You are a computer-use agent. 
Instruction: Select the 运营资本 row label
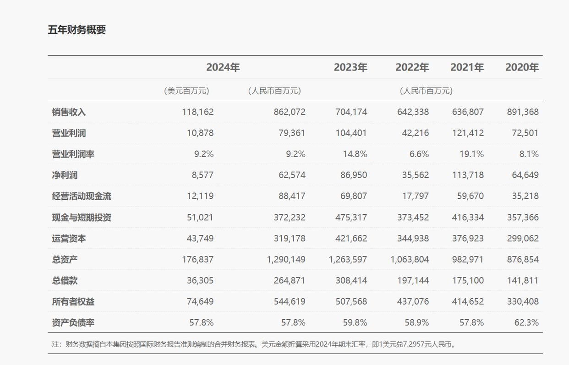pyautogui.click(x=69, y=238)
